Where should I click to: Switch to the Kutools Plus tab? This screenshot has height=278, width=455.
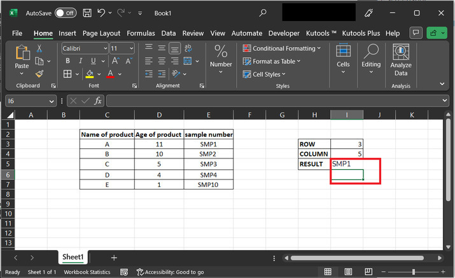(x=361, y=33)
